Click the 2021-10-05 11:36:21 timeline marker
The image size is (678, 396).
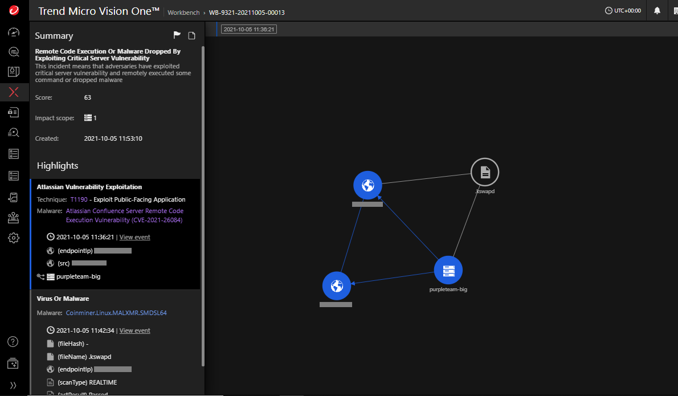(249, 29)
